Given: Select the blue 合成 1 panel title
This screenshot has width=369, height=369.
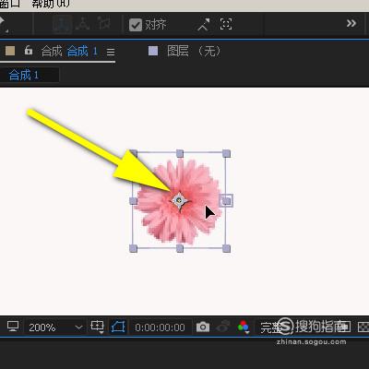Looking at the screenshot, I should click(x=82, y=51).
